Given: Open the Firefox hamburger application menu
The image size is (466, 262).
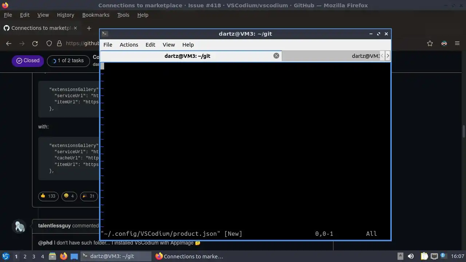Looking at the screenshot, I should coord(457,43).
